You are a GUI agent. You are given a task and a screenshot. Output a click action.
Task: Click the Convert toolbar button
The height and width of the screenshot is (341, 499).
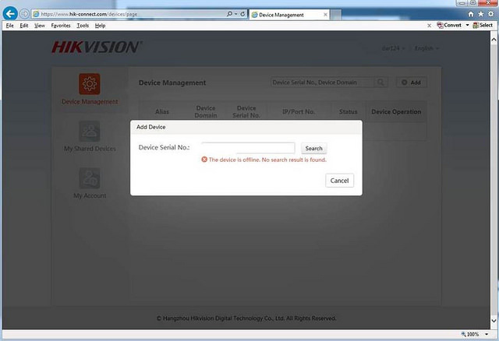[449, 25]
